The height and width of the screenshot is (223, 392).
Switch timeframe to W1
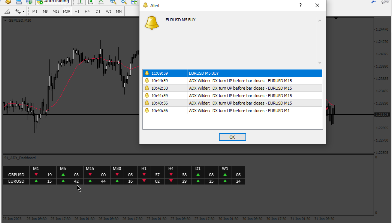pos(109,12)
